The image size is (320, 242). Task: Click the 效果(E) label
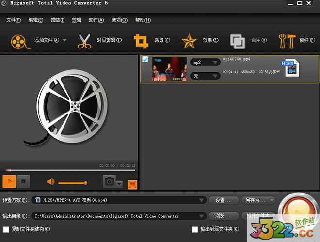[210, 40]
